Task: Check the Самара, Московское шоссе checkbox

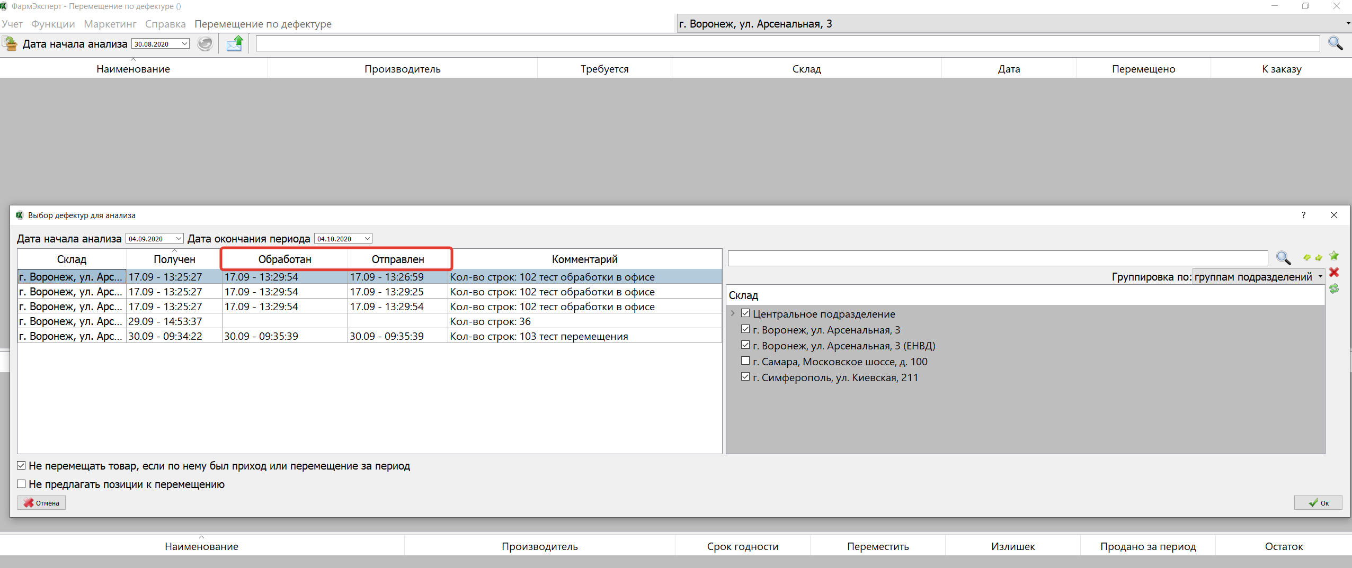Action: pyautogui.click(x=745, y=361)
